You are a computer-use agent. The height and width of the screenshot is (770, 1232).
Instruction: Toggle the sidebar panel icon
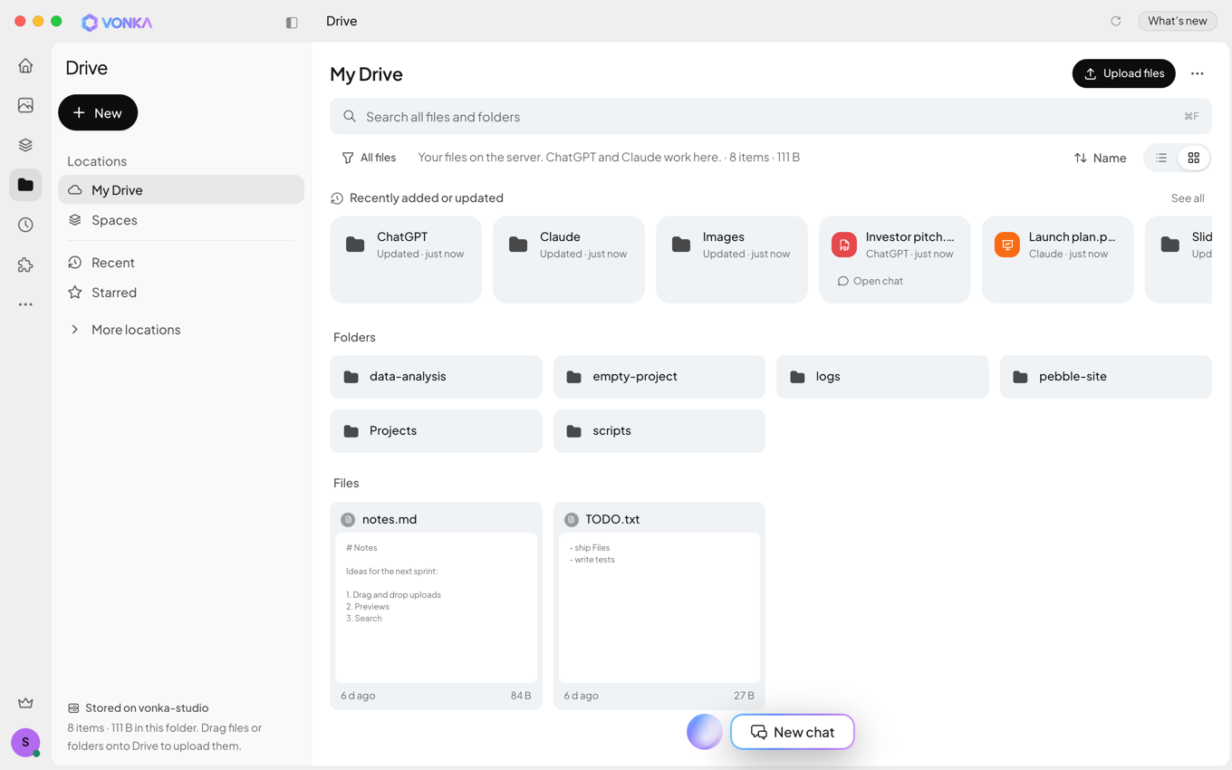292,22
